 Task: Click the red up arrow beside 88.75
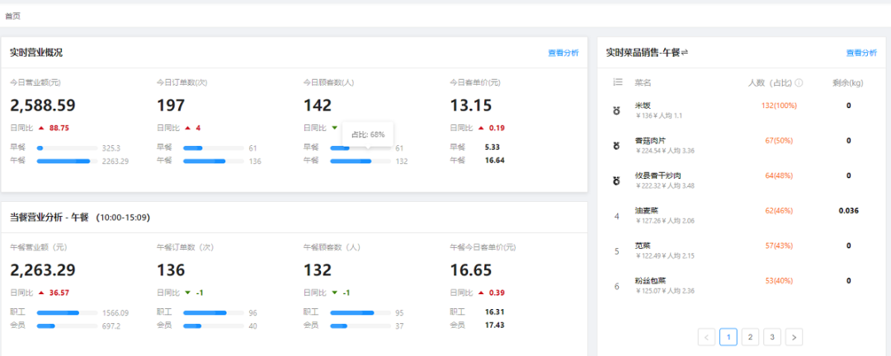(x=40, y=128)
